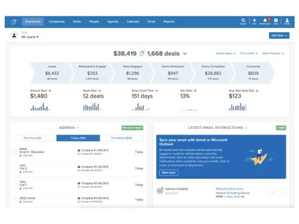This screenshot has width=299, height=224.
Task: Open the Help icon in the top bar
Action: tap(276, 22)
